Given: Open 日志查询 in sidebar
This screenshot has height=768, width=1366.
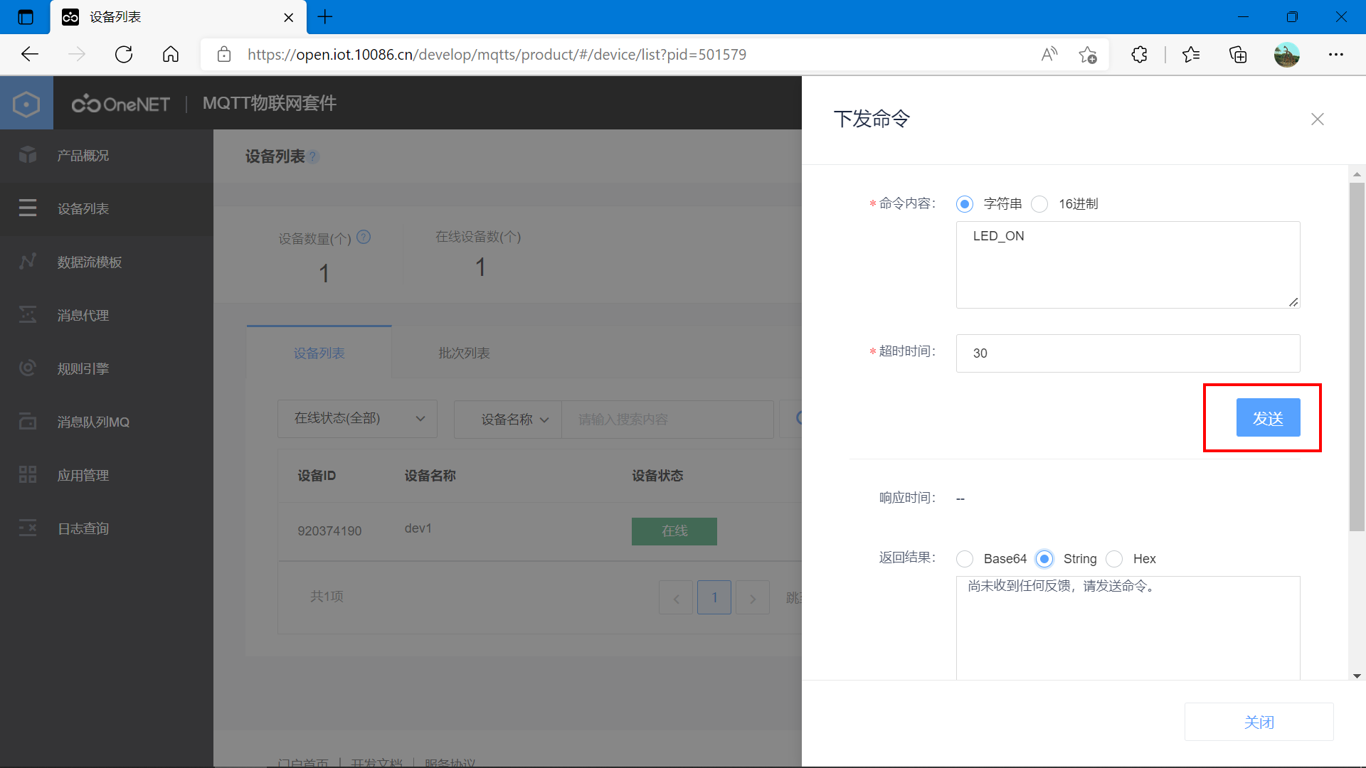Looking at the screenshot, I should (107, 529).
